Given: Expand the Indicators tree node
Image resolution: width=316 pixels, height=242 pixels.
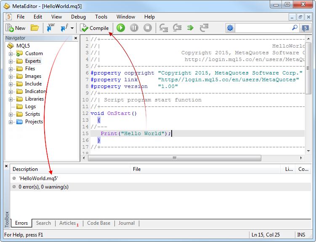Looking at the screenshot, I should 11,91.
